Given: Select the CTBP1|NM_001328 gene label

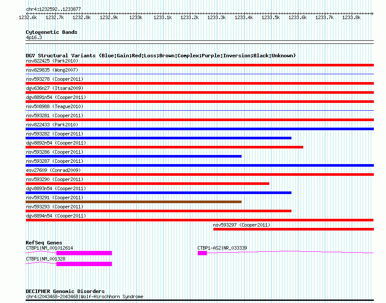Looking at the screenshot, I should click(46, 259).
